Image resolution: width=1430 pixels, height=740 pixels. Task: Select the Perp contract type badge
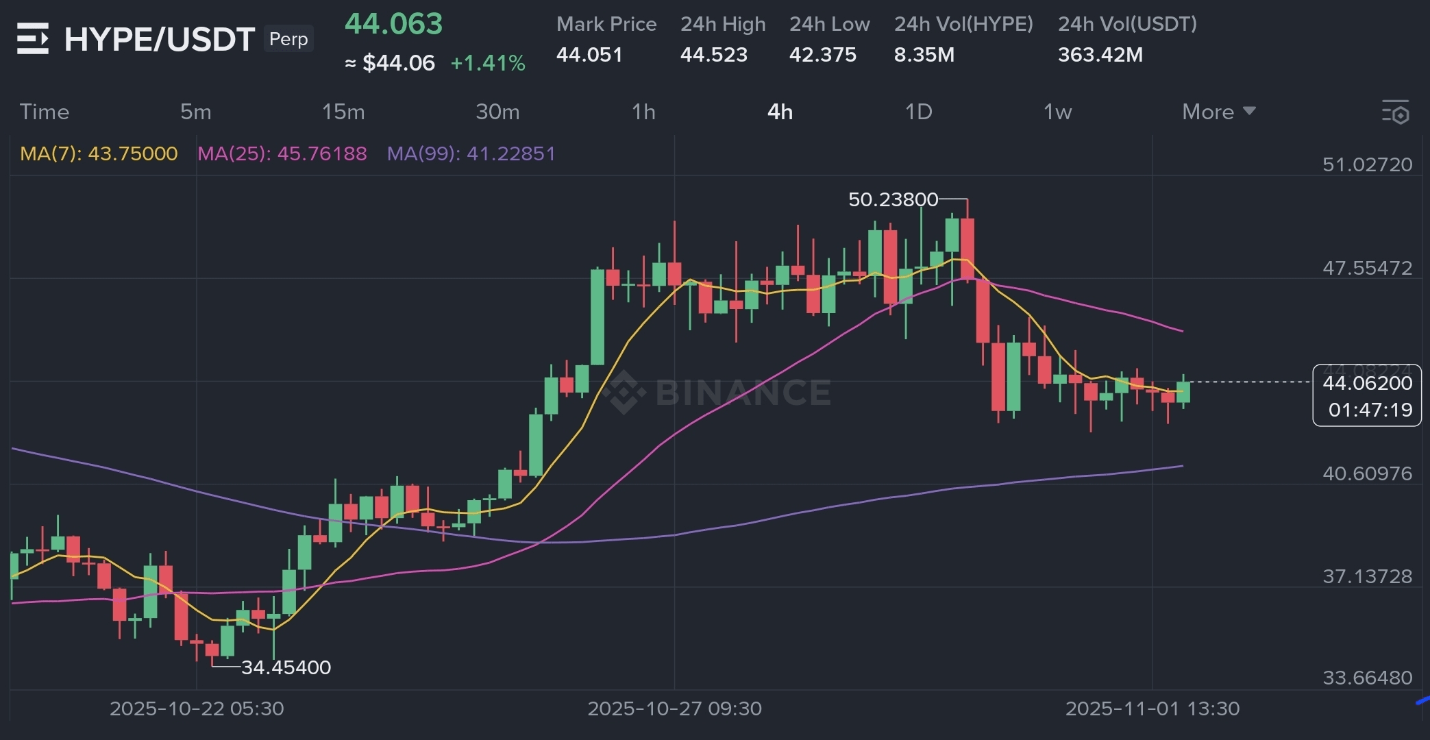[288, 39]
